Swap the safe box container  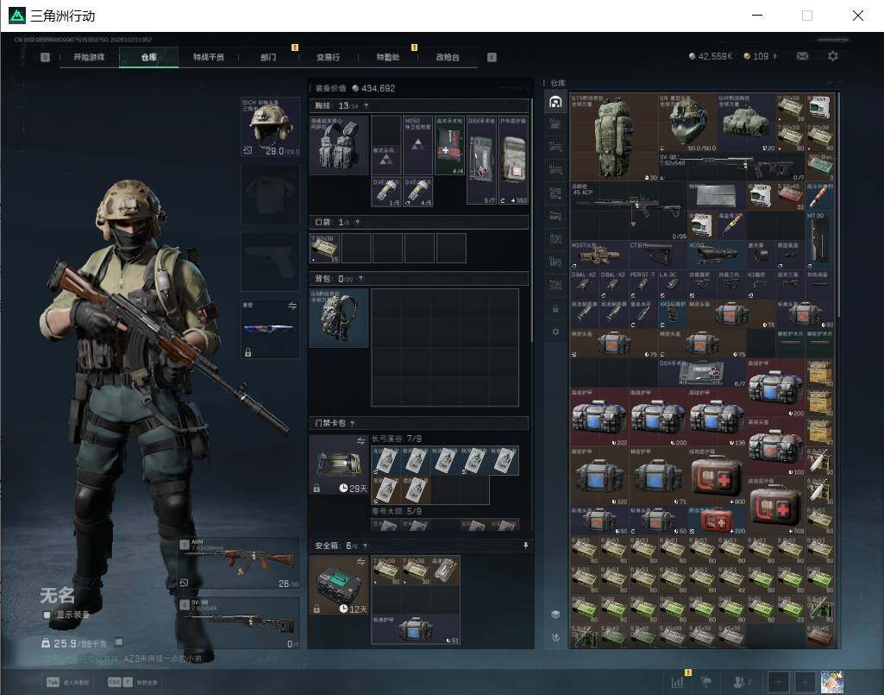(360, 562)
